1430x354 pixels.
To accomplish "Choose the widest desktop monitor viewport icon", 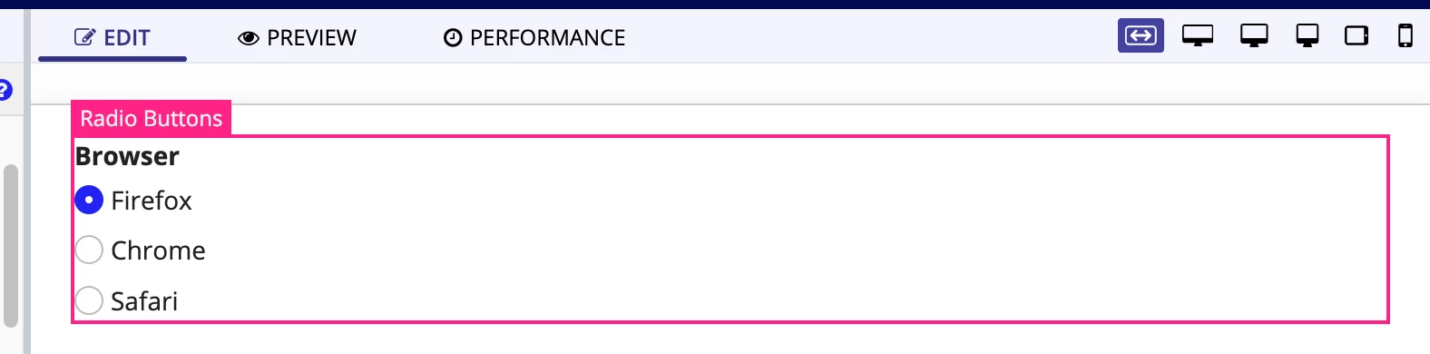I will [1198, 36].
